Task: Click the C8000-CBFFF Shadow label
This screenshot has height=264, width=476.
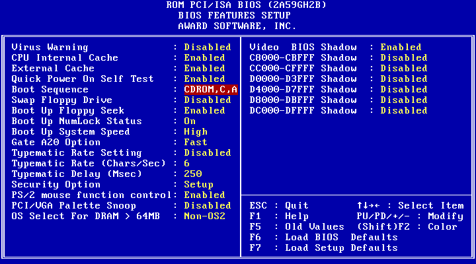Action: point(303,57)
